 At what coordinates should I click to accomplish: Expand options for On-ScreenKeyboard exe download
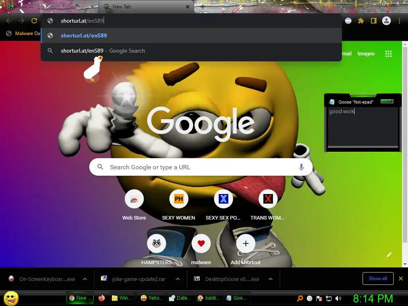pyautogui.click(x=85, y=279)
